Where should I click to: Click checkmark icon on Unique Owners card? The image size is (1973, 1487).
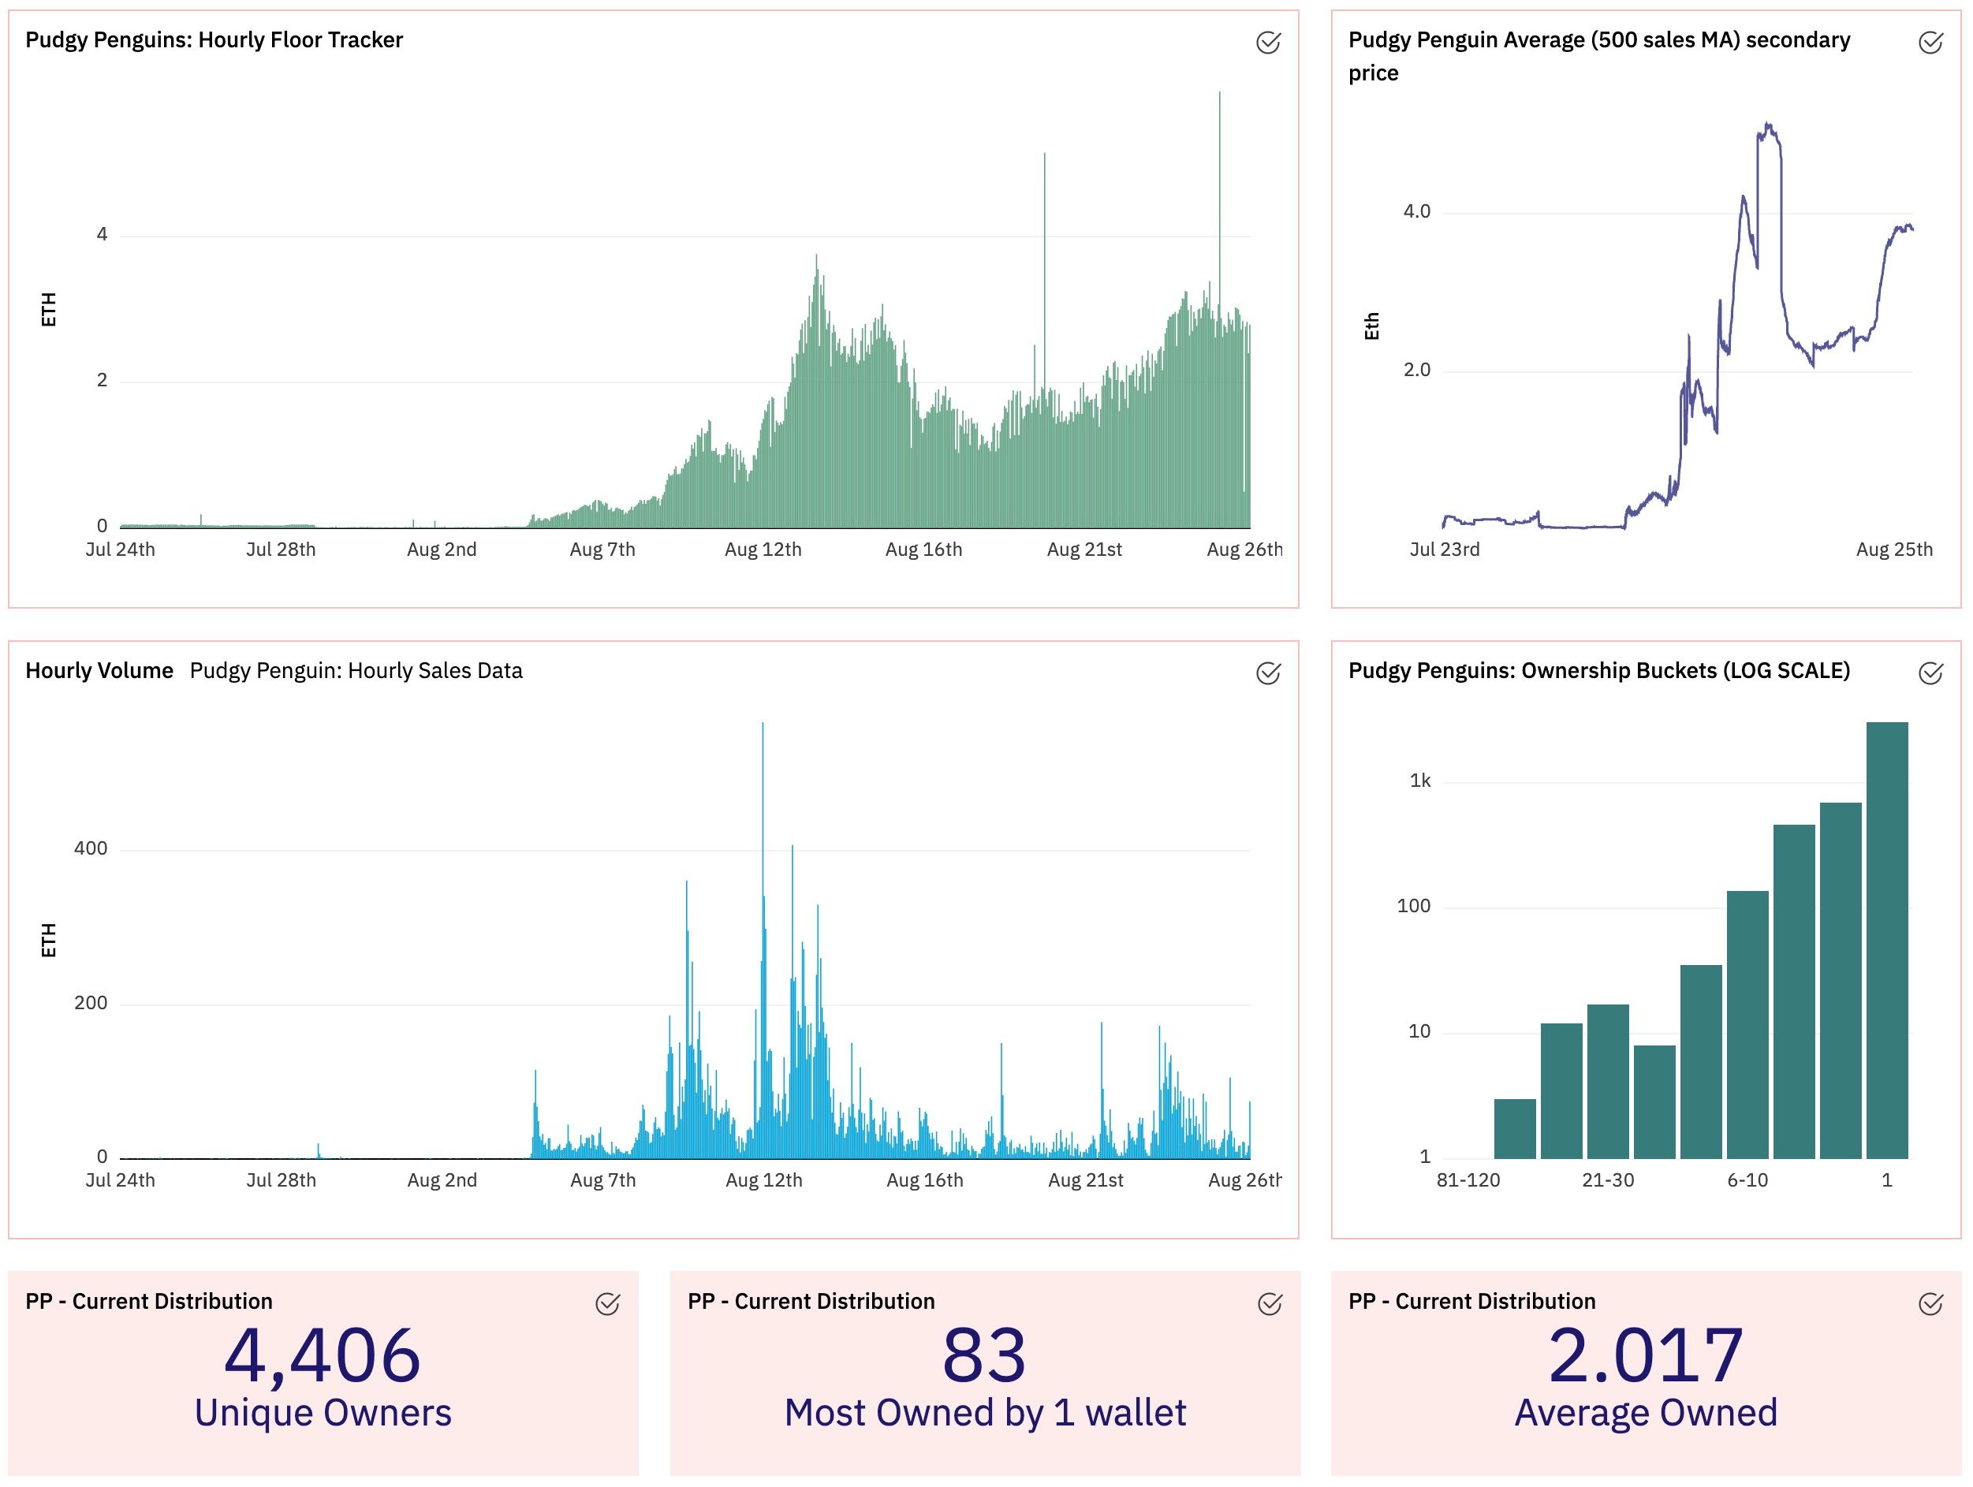click(x=607, y=1304)
